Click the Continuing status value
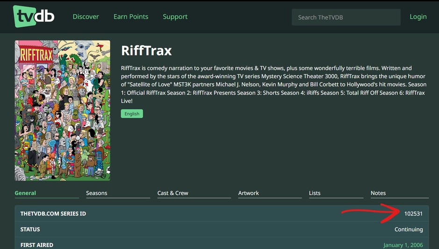439x249 pixels. point(409,229)
